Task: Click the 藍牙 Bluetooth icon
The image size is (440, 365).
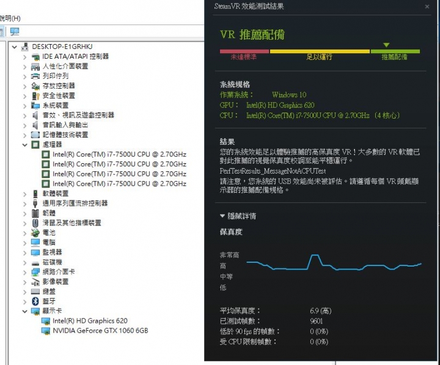Action: pos(35,301)
